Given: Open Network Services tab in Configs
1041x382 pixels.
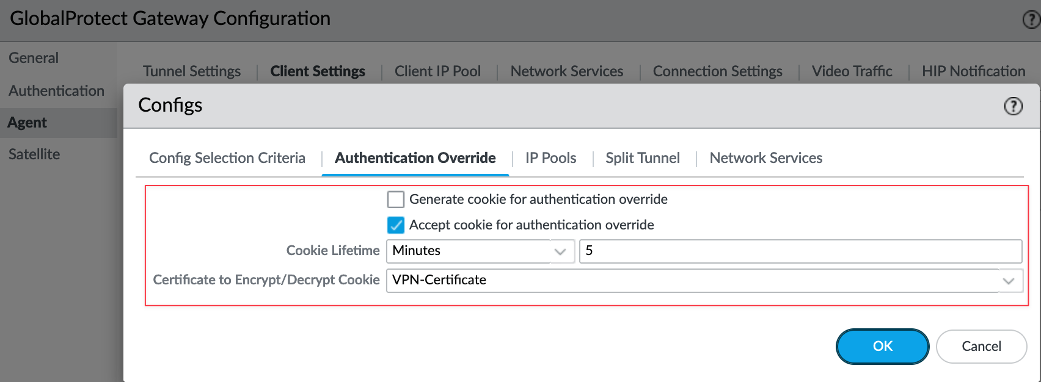Looking at the screenshot, I should (x=766, y=158).
